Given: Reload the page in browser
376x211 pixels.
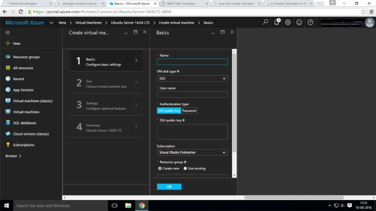Looking at the screenshot, I should tap(21, 12).
